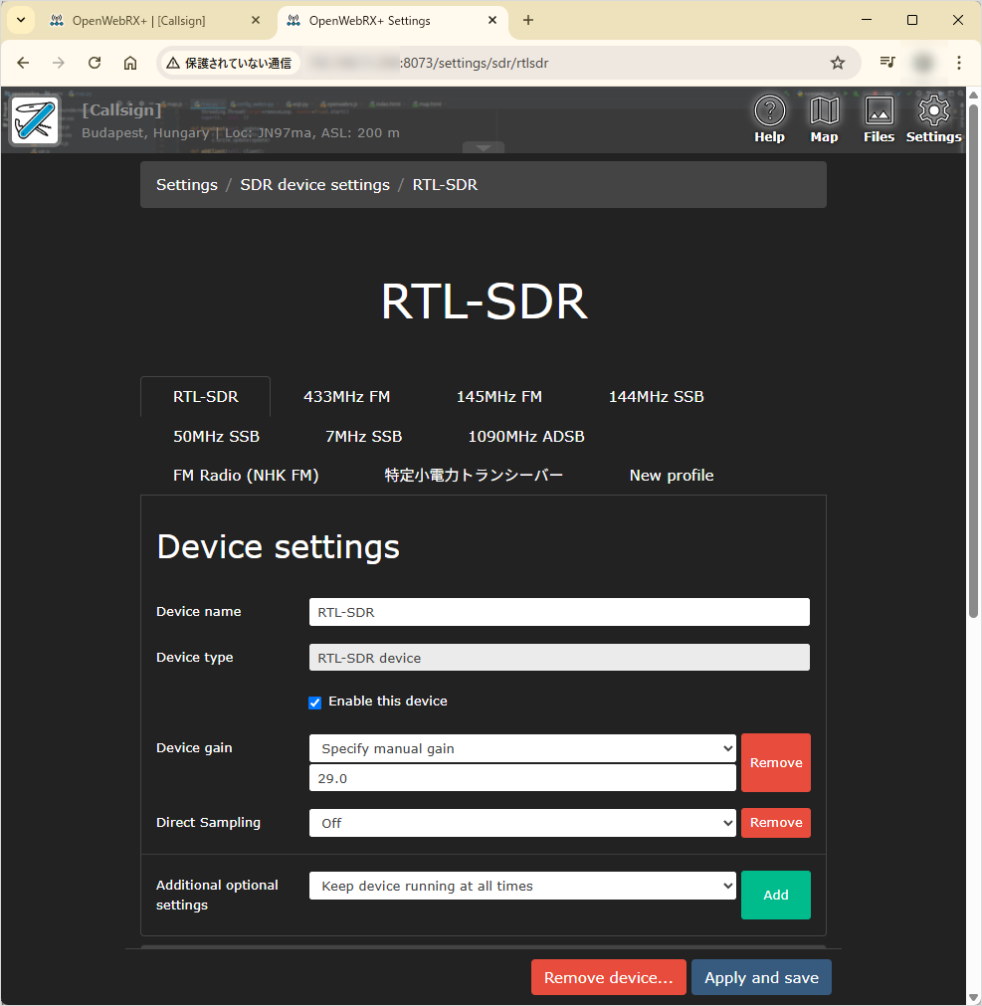Expand the Direct Sampling dropdown
The width and height of the screenshot is (982, 1006).
[522, 823]
